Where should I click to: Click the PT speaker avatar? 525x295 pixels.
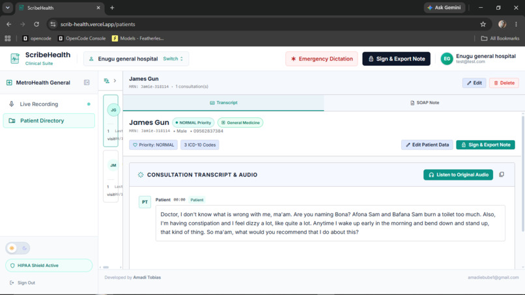point(145,202)
